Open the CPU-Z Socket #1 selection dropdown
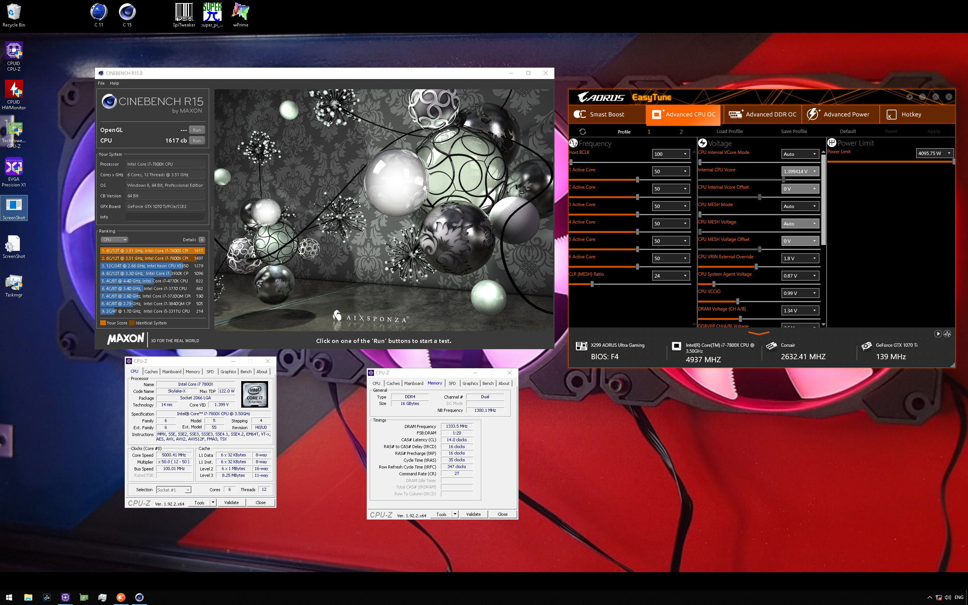The width and height of the screenshot is (968, 605). (x=174, y=490)
